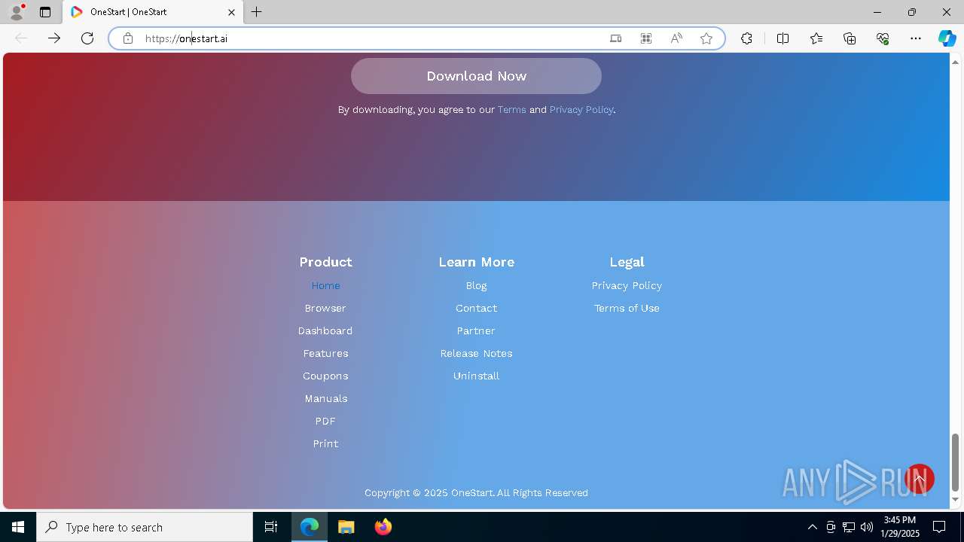Go to Home footer link
This screenshot has width=964, height=542.
(x=325, y=285)
